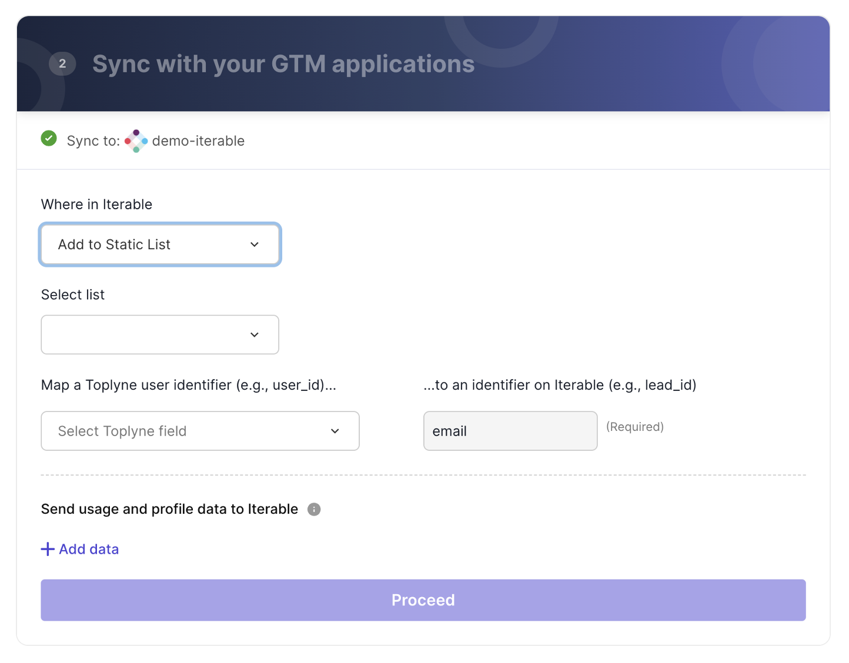Click the demo-iterable destination name
The width and height of the screenshot is (849, 663).
pos(198,141)
